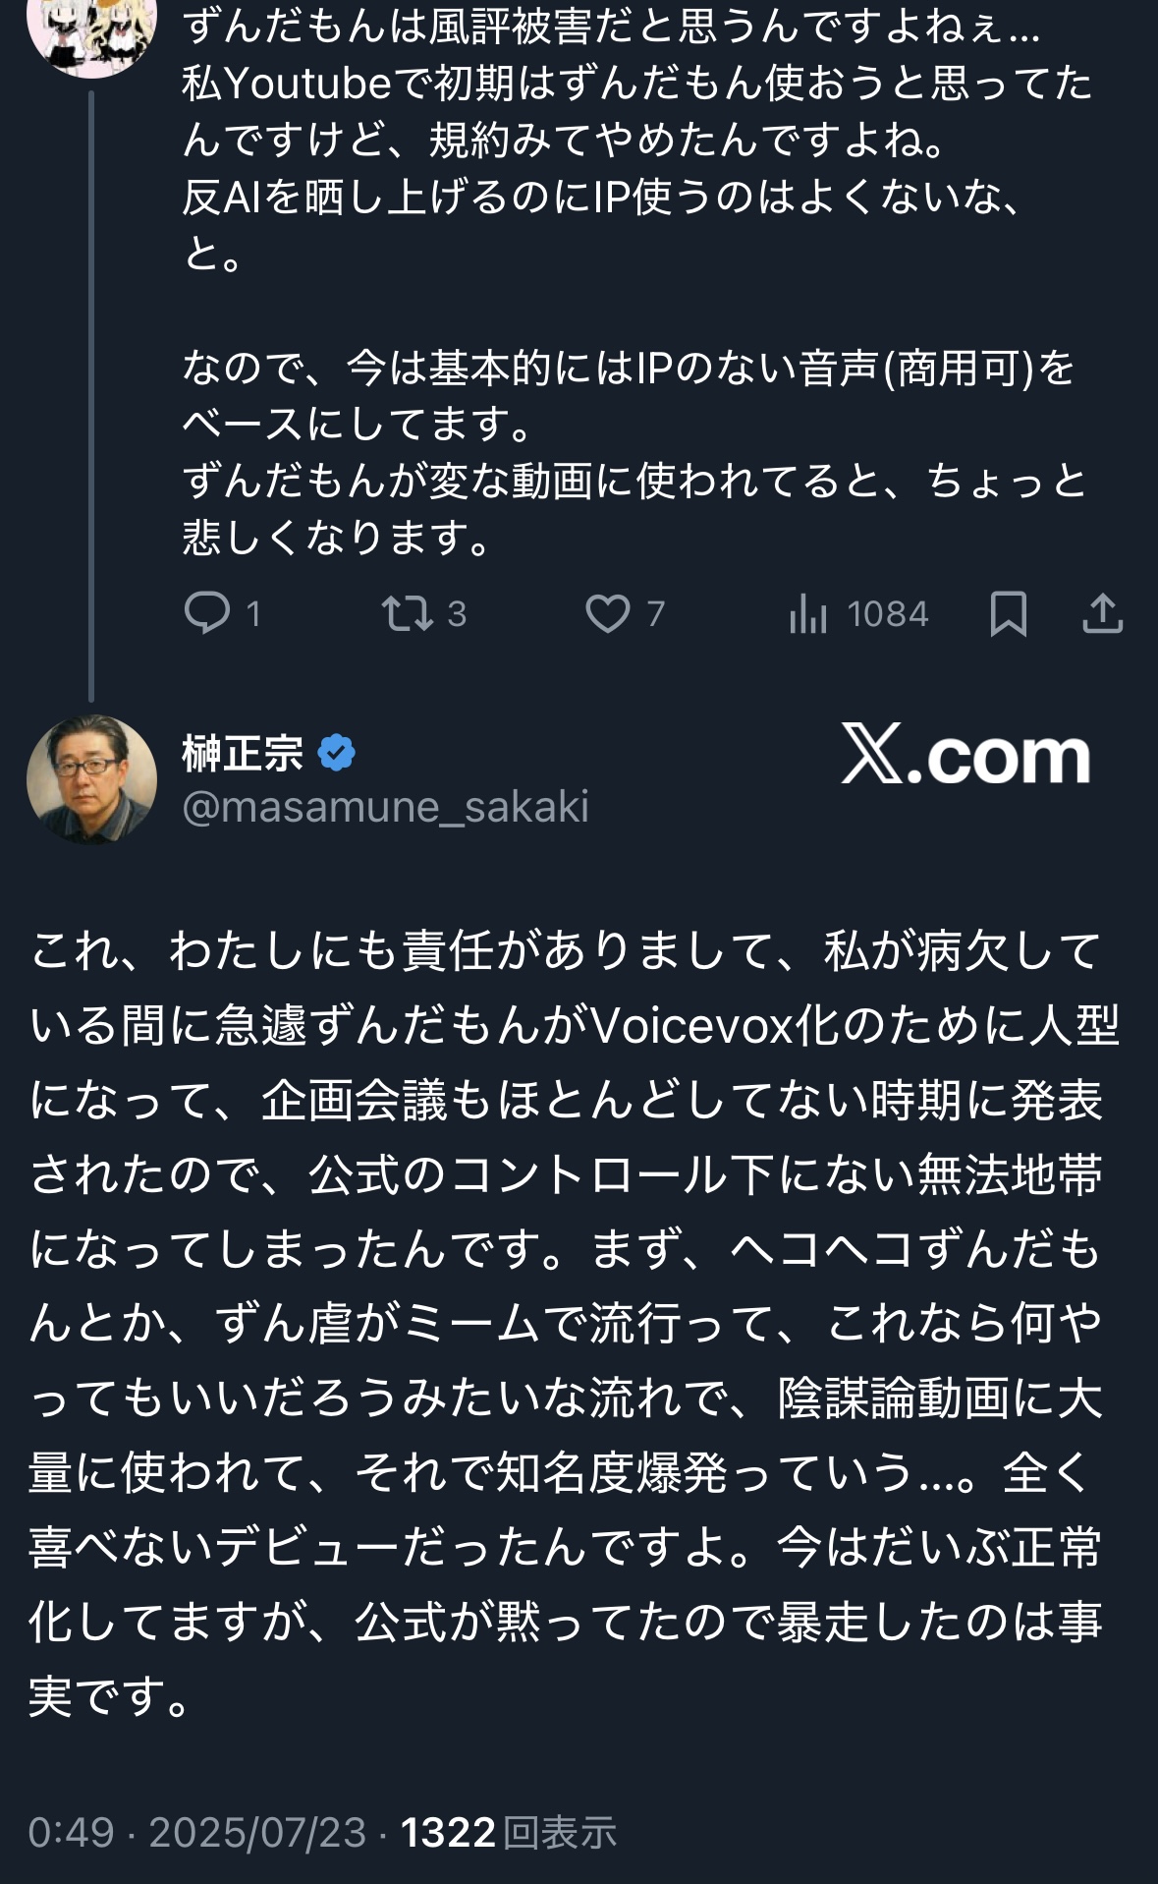
Task: Open analytics via the bar chart icon
Action: (x=808, y=613)
